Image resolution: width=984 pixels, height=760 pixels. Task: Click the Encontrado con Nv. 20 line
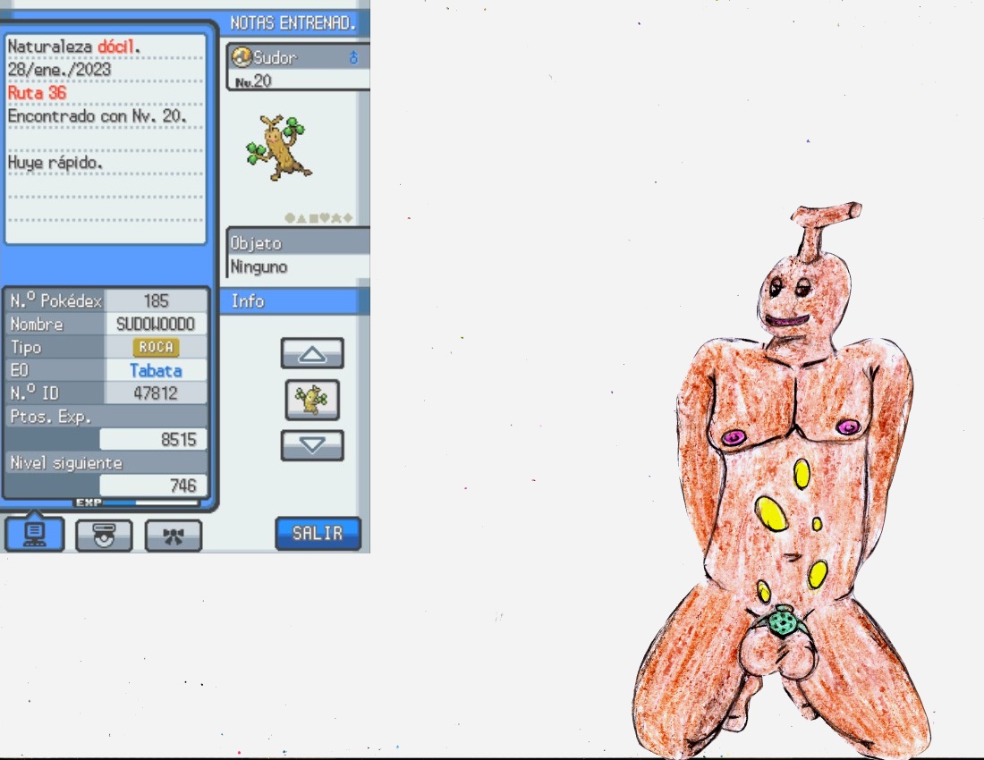tap(98, 116)
